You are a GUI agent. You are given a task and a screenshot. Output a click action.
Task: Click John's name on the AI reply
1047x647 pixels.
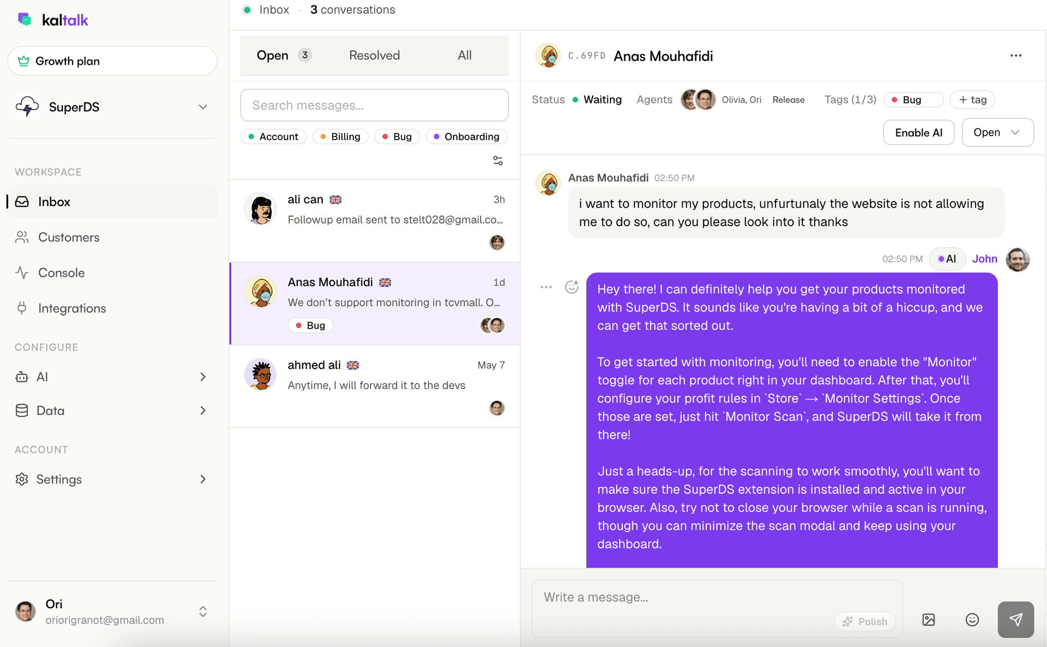coord(984,259)
